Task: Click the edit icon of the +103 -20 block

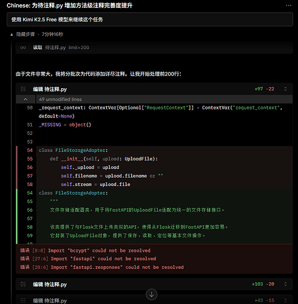Action: [23, 285]
